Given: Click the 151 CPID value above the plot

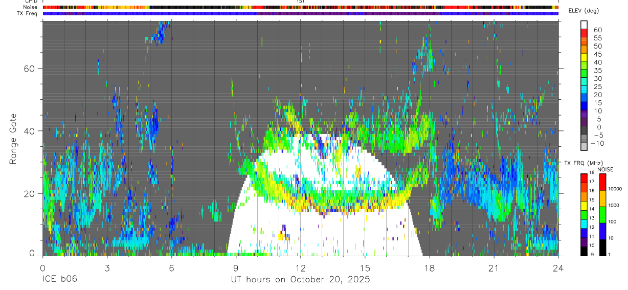Looking at the screenshot, I should click(x=300, y=2).
